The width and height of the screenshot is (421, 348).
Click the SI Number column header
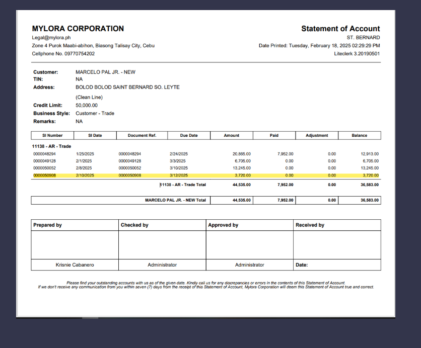(x=52, y=135)
